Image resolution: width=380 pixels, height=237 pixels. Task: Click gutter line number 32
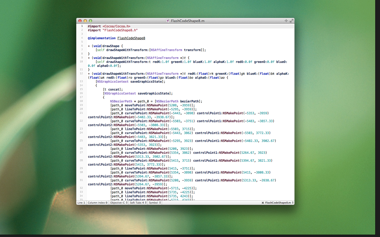81,188
